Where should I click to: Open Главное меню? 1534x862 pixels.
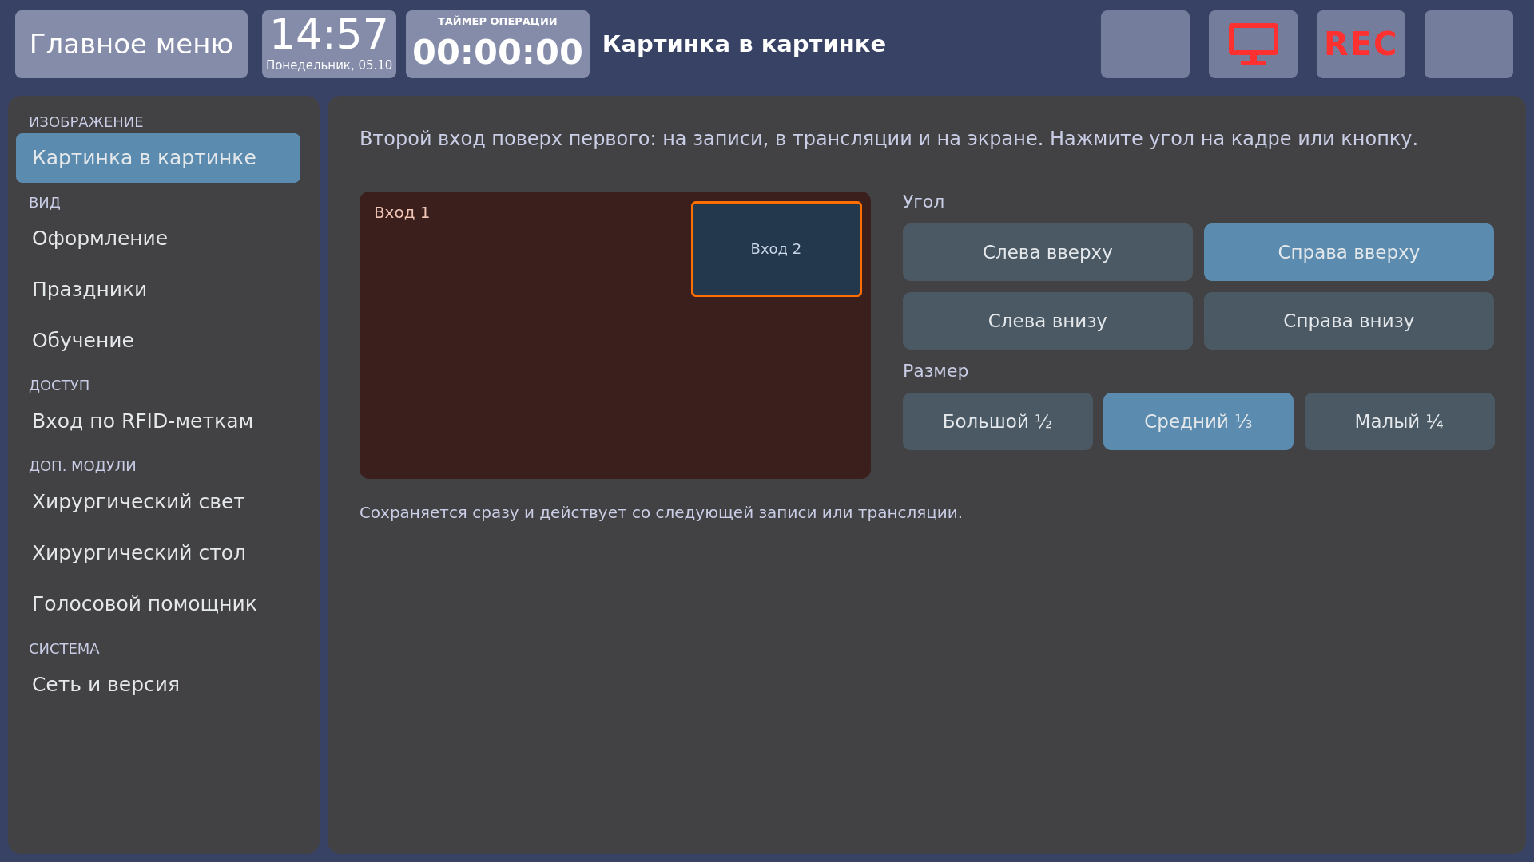pyautogui.click(x=131, y=44)
